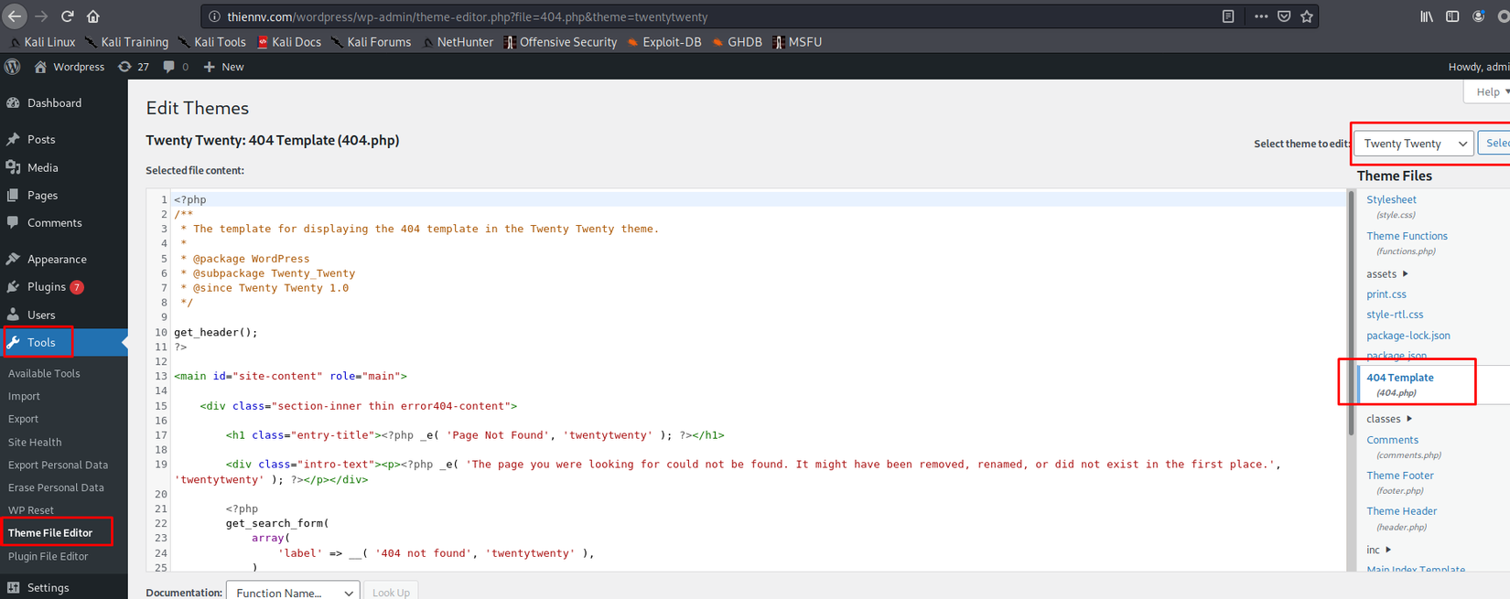The height and width of the screenshot is (599, 1510).
Task: Open the browser library icon
Action: coord(1427,16)
